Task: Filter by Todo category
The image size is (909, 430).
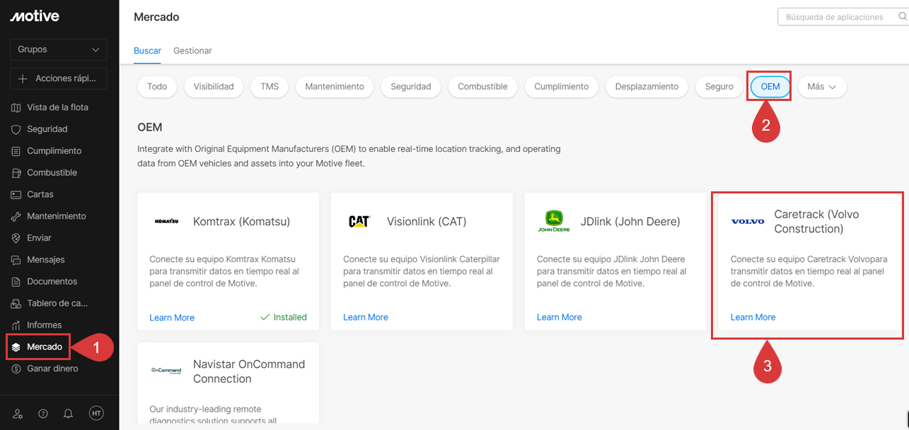Action: click(157, 87)
